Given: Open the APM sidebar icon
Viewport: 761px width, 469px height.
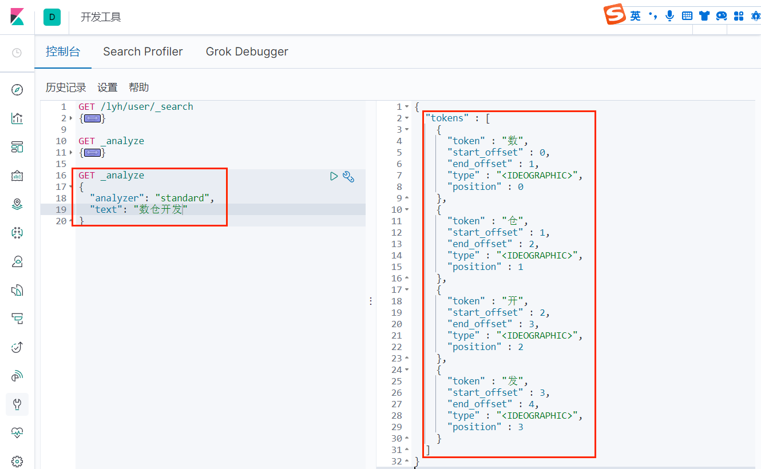Looking at the screenshot, I should (17, 319).
